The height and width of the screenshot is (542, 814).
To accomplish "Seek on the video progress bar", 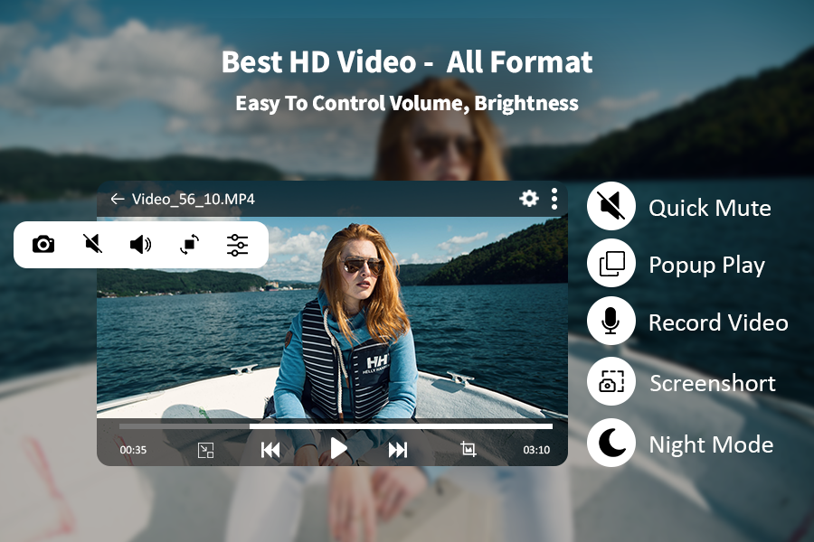I will (x=336, y=426).
